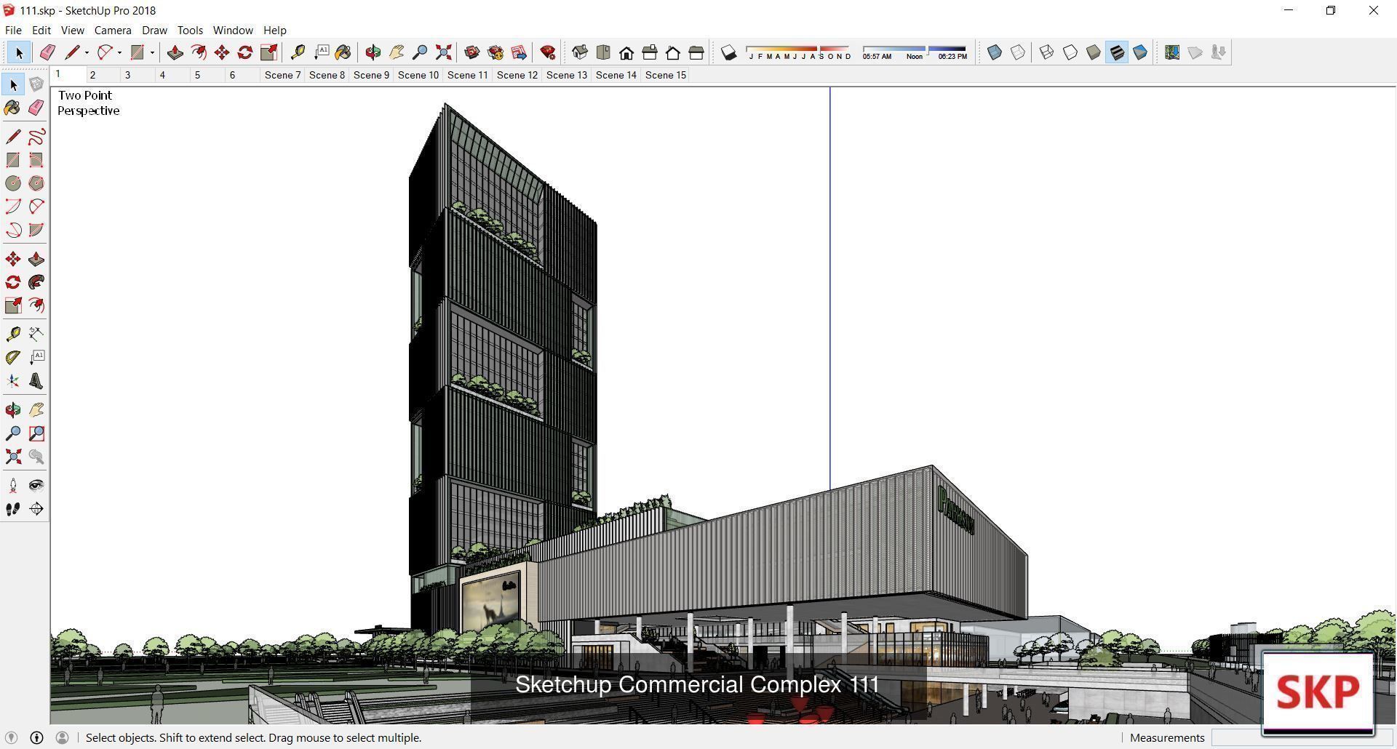Viewport: 1397px width, 749px height.
Task: Switch to Iso view
Action: tap(580, 52)
